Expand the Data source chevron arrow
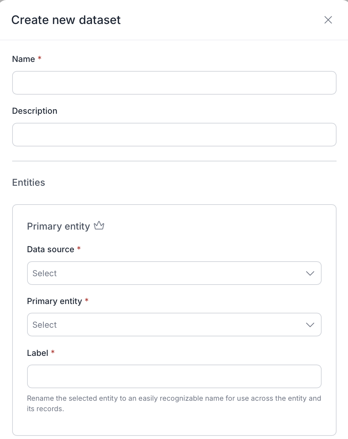 (310, 273)
